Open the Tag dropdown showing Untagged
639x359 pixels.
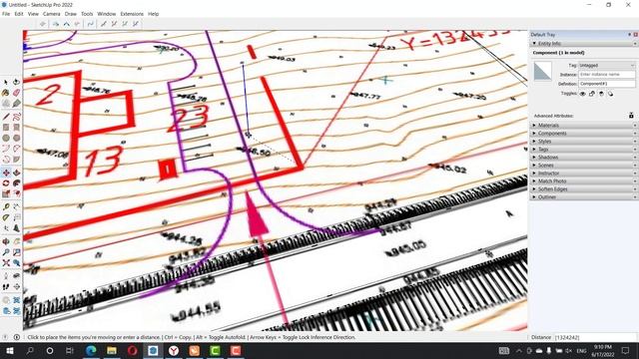pyautogui.click(x=607, y=65)
